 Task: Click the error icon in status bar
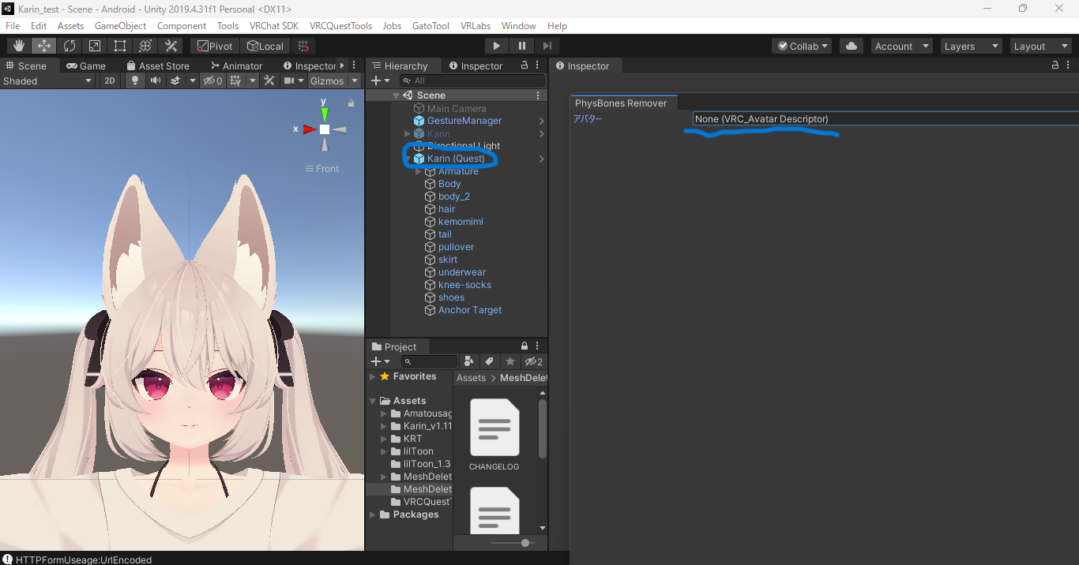pyautogui.click(x=7, y=559)
